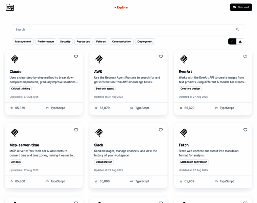Click heart icon on Mcp-server-time card

point(76,130)
